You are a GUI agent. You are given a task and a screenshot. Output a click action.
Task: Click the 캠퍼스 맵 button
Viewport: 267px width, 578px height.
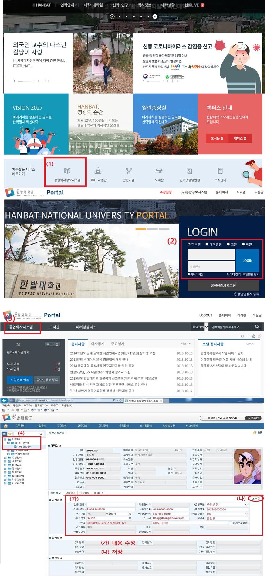click(240, 138)
